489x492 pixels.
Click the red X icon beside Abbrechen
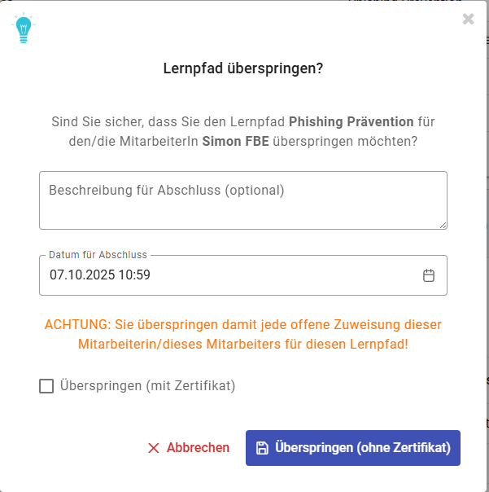[x=153, y=448]
